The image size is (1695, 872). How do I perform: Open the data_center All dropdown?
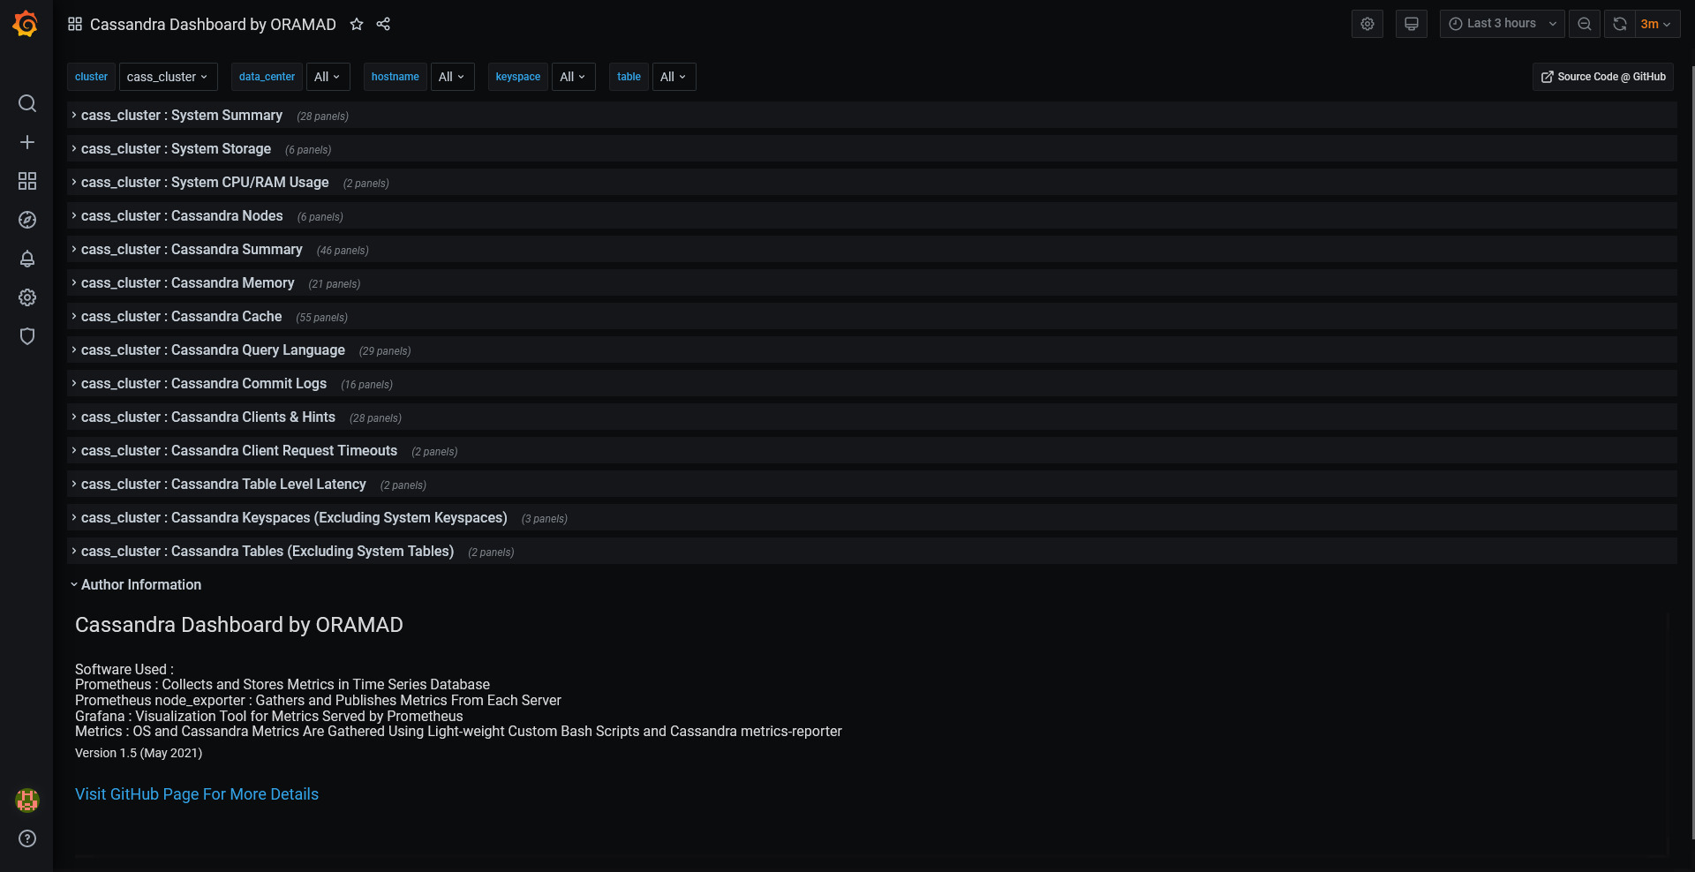328,77
